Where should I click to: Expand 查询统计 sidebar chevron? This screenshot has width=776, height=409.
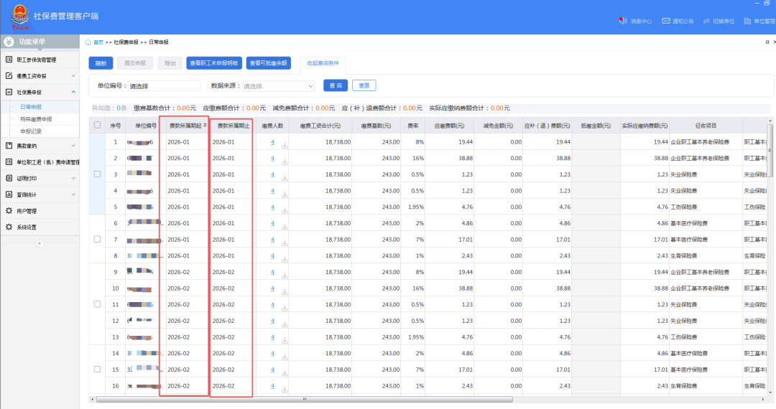tap(73, 194)
